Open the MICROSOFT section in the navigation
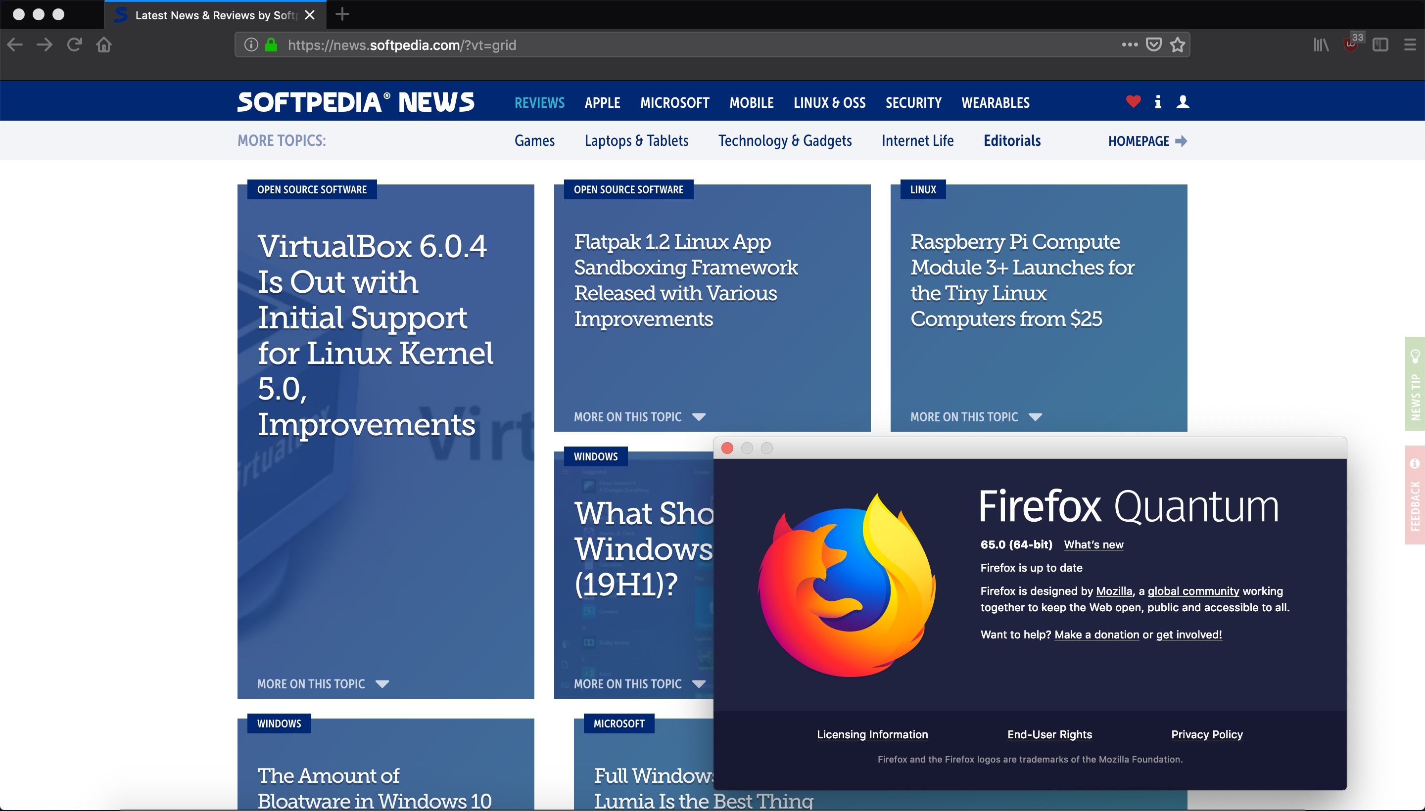The width and height of the screenshot is (1425, 811). [675, 102]
